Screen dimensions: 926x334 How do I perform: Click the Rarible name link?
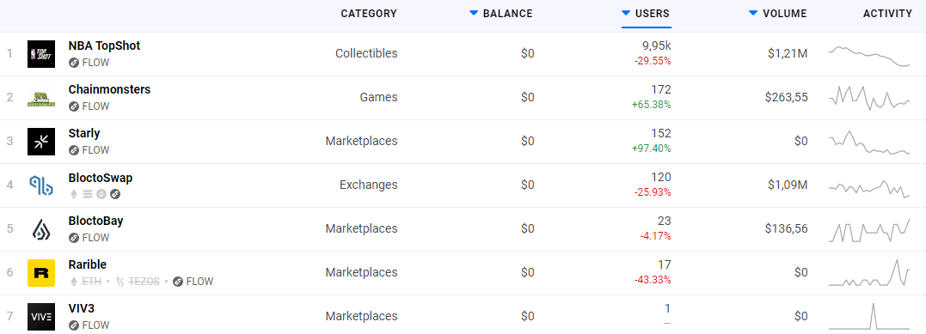[88, 264]
